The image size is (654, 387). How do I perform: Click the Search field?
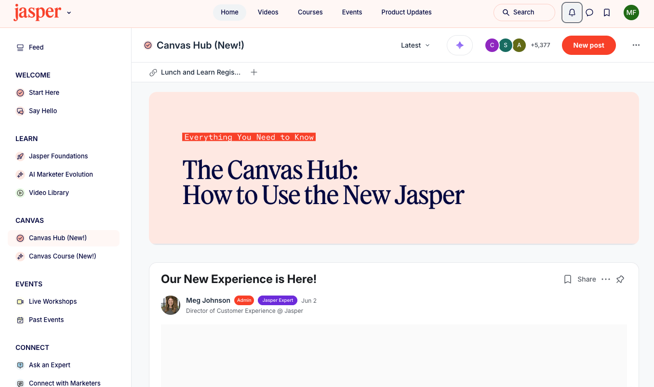[524, 12]
